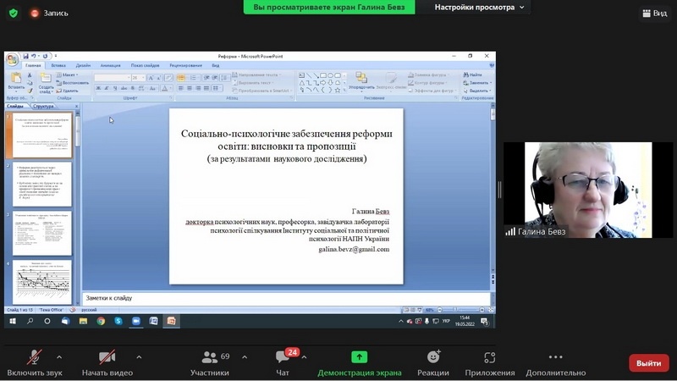Center text in Абзац group
This screenshot has height=381, width=677.
(x=189, y=88)
